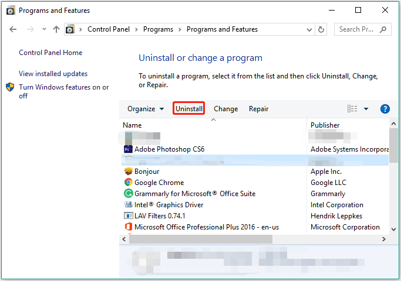This screenshot has height=281, width=401.
Task: Click the Uninstall toolbar button
Action: [188, 108]
